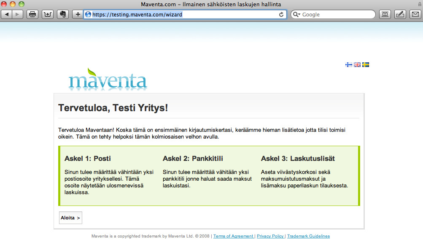Switch language with the Swedish flag

pos(366,65)
